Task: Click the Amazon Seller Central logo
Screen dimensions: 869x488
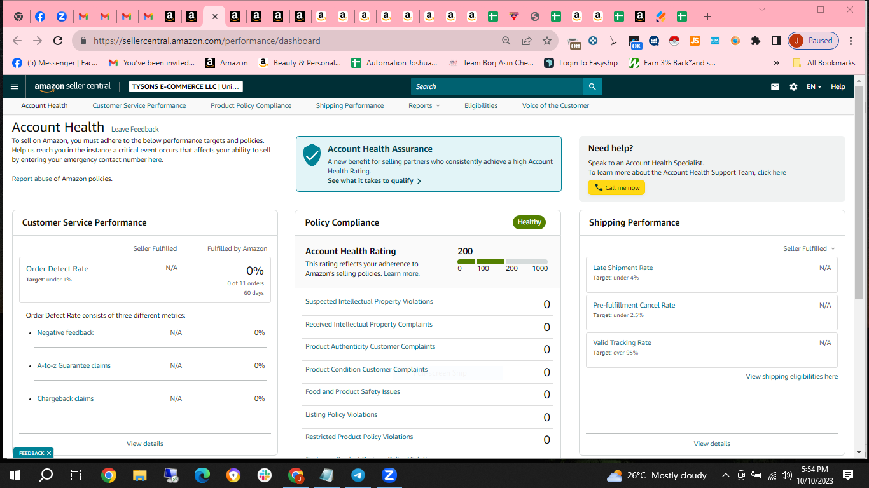Action: tap(73, 86)
